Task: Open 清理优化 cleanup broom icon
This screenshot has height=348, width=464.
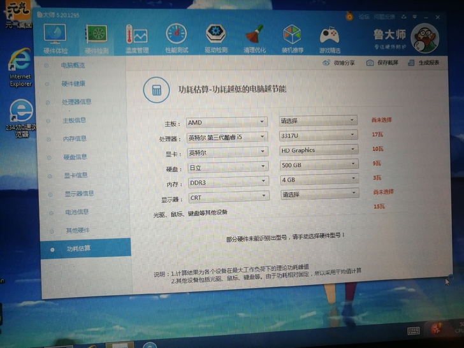Action: click(x=254, y=39)
